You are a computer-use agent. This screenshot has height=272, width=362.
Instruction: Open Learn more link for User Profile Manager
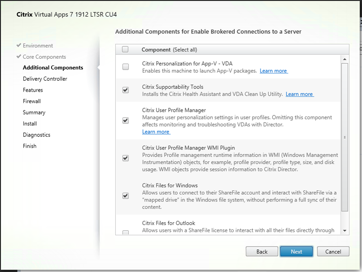point(156,132)
